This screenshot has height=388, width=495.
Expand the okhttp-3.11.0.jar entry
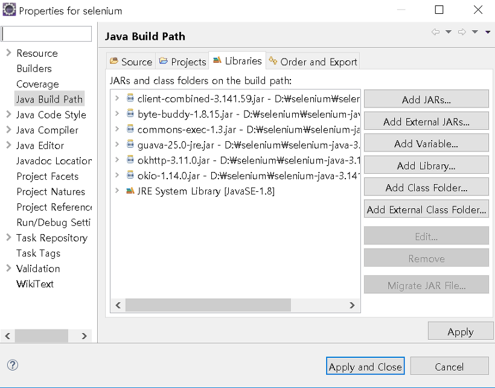tap(117, 160)
